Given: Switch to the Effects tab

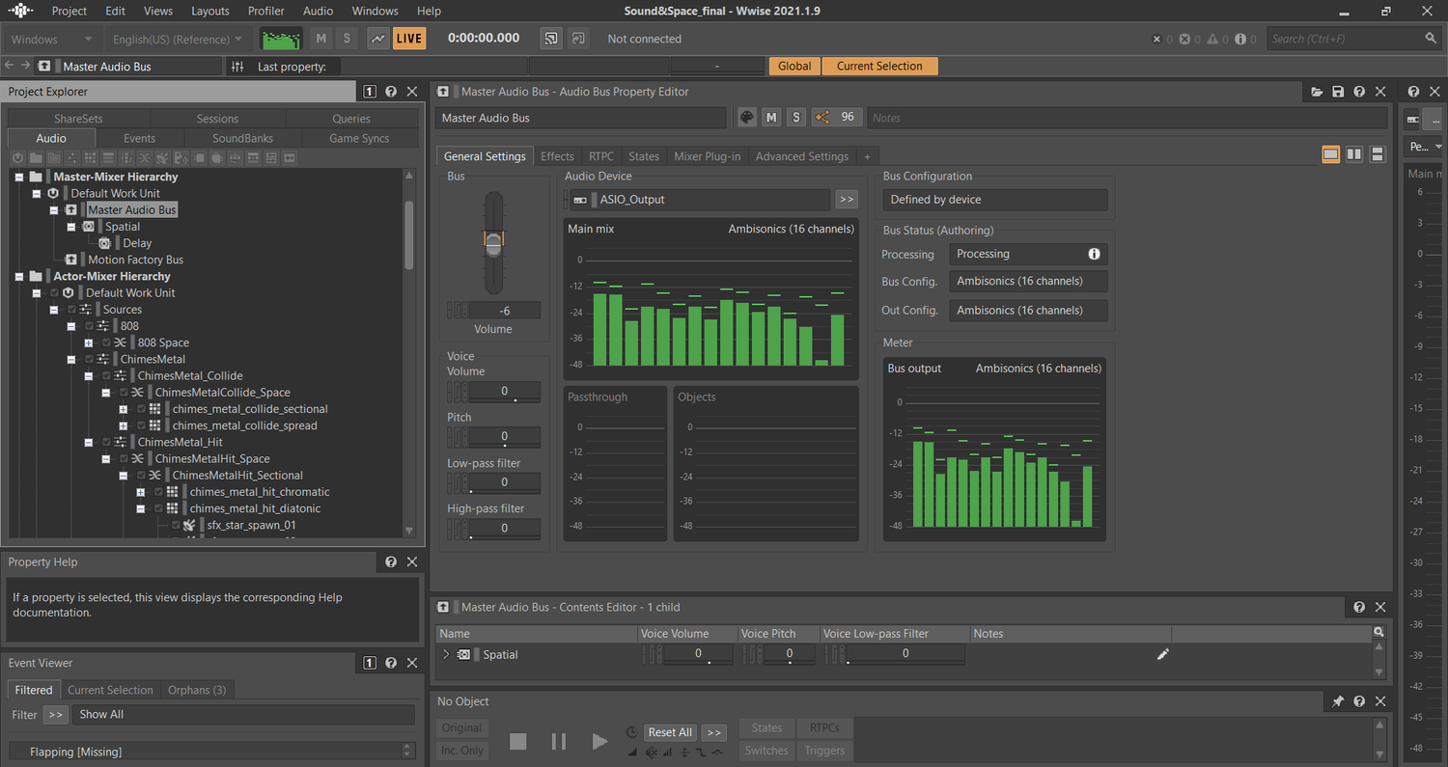Looking at the screenshot, I should click(x=557, y=156).
